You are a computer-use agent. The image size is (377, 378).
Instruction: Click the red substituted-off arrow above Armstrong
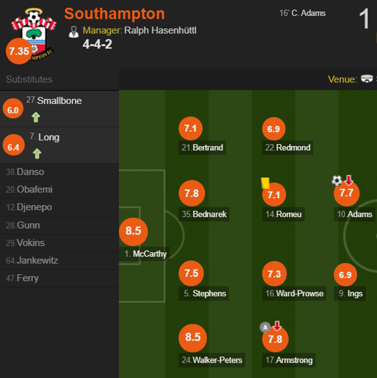pos(277,326)
